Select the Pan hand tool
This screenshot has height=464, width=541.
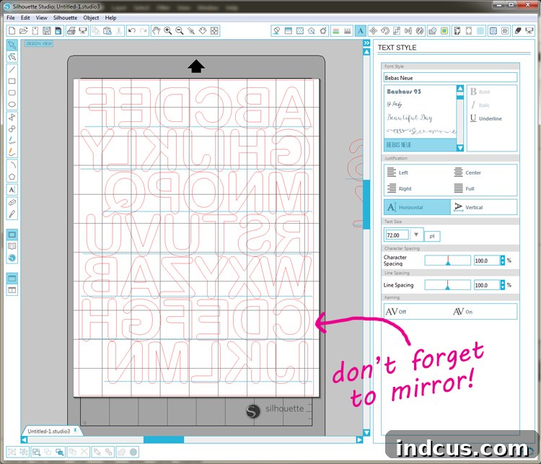157,31
